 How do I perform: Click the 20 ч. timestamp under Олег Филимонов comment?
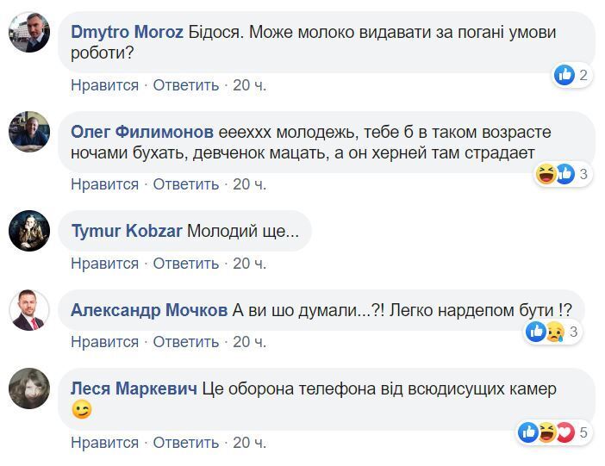(249, 184)
